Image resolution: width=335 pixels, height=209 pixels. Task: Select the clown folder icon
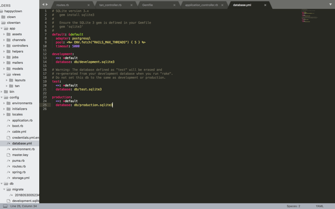pos(3,17)
